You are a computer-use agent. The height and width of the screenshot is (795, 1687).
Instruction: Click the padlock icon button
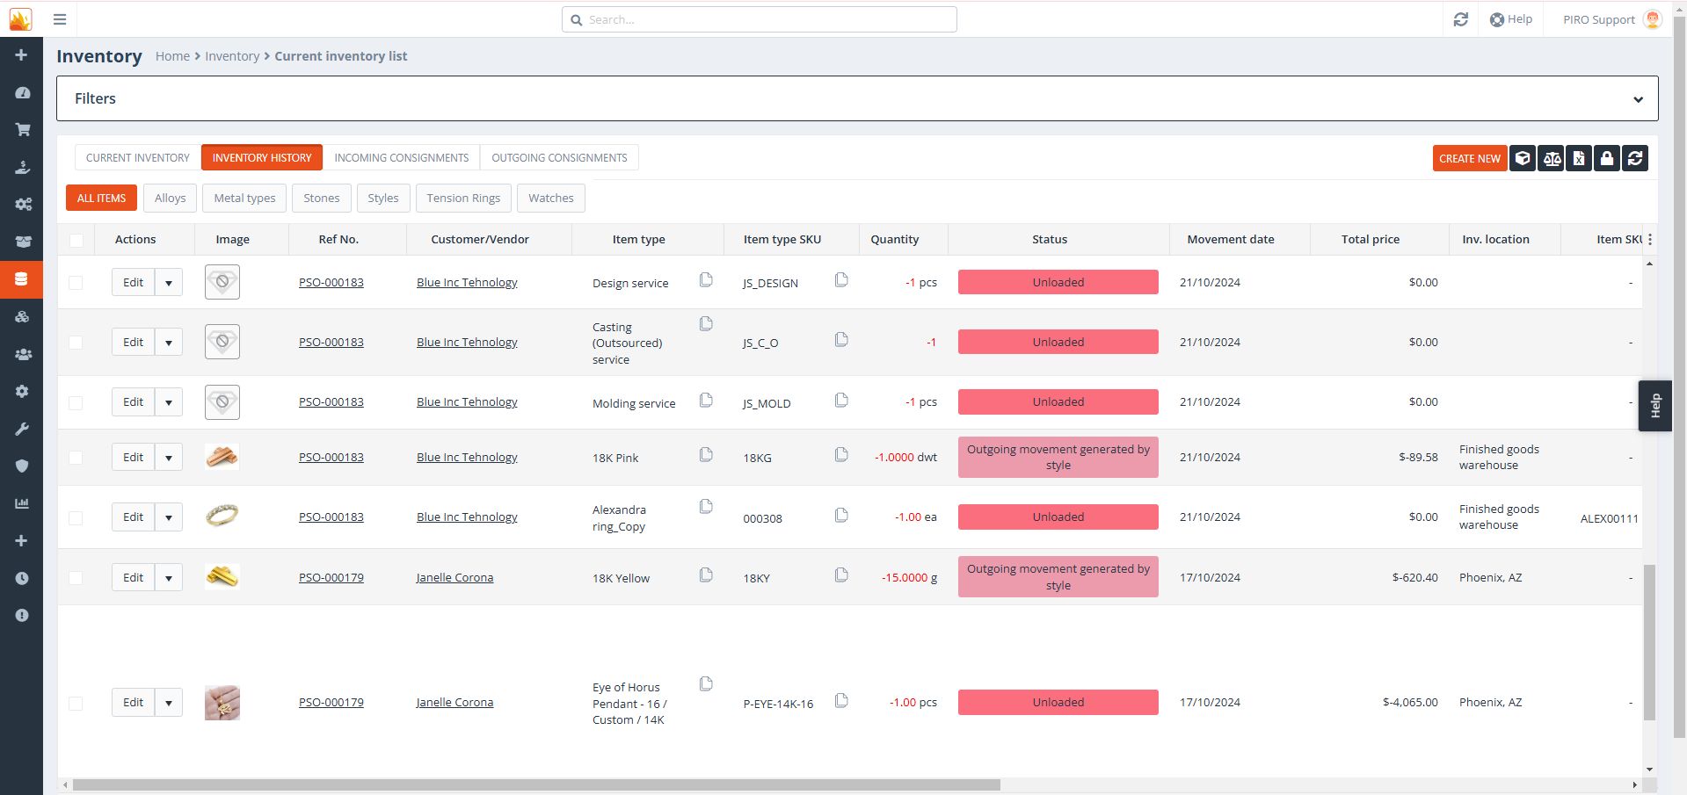(1607, 158)
